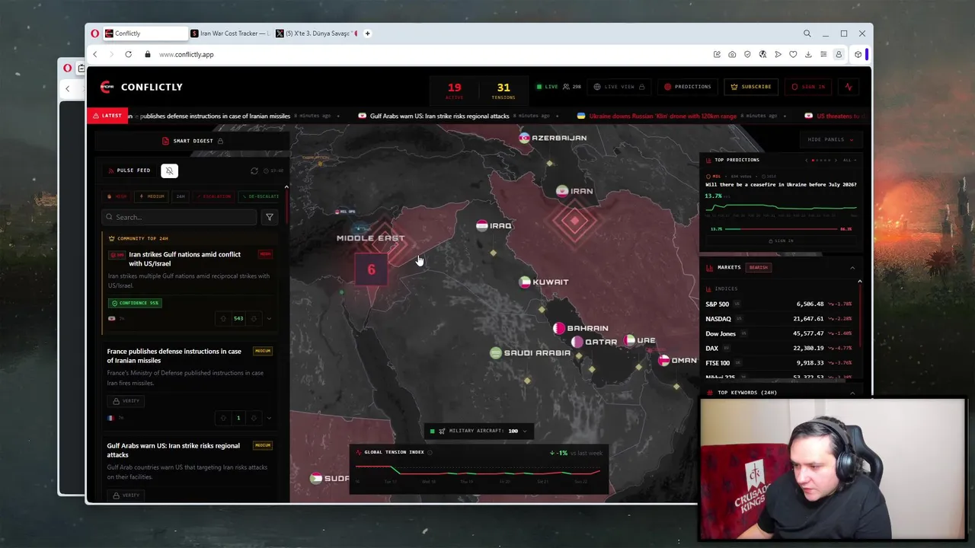Select the Azerbaijan marker on map
This screenshot has height=548, width=975.
pyautogui.click(x=524, y=139)
